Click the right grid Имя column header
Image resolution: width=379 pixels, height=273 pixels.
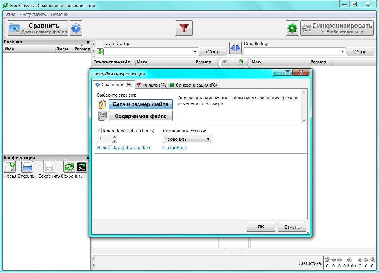280,62
